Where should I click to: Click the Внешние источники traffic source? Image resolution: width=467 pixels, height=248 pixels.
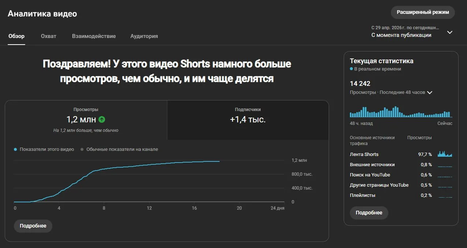click(372, 164)
